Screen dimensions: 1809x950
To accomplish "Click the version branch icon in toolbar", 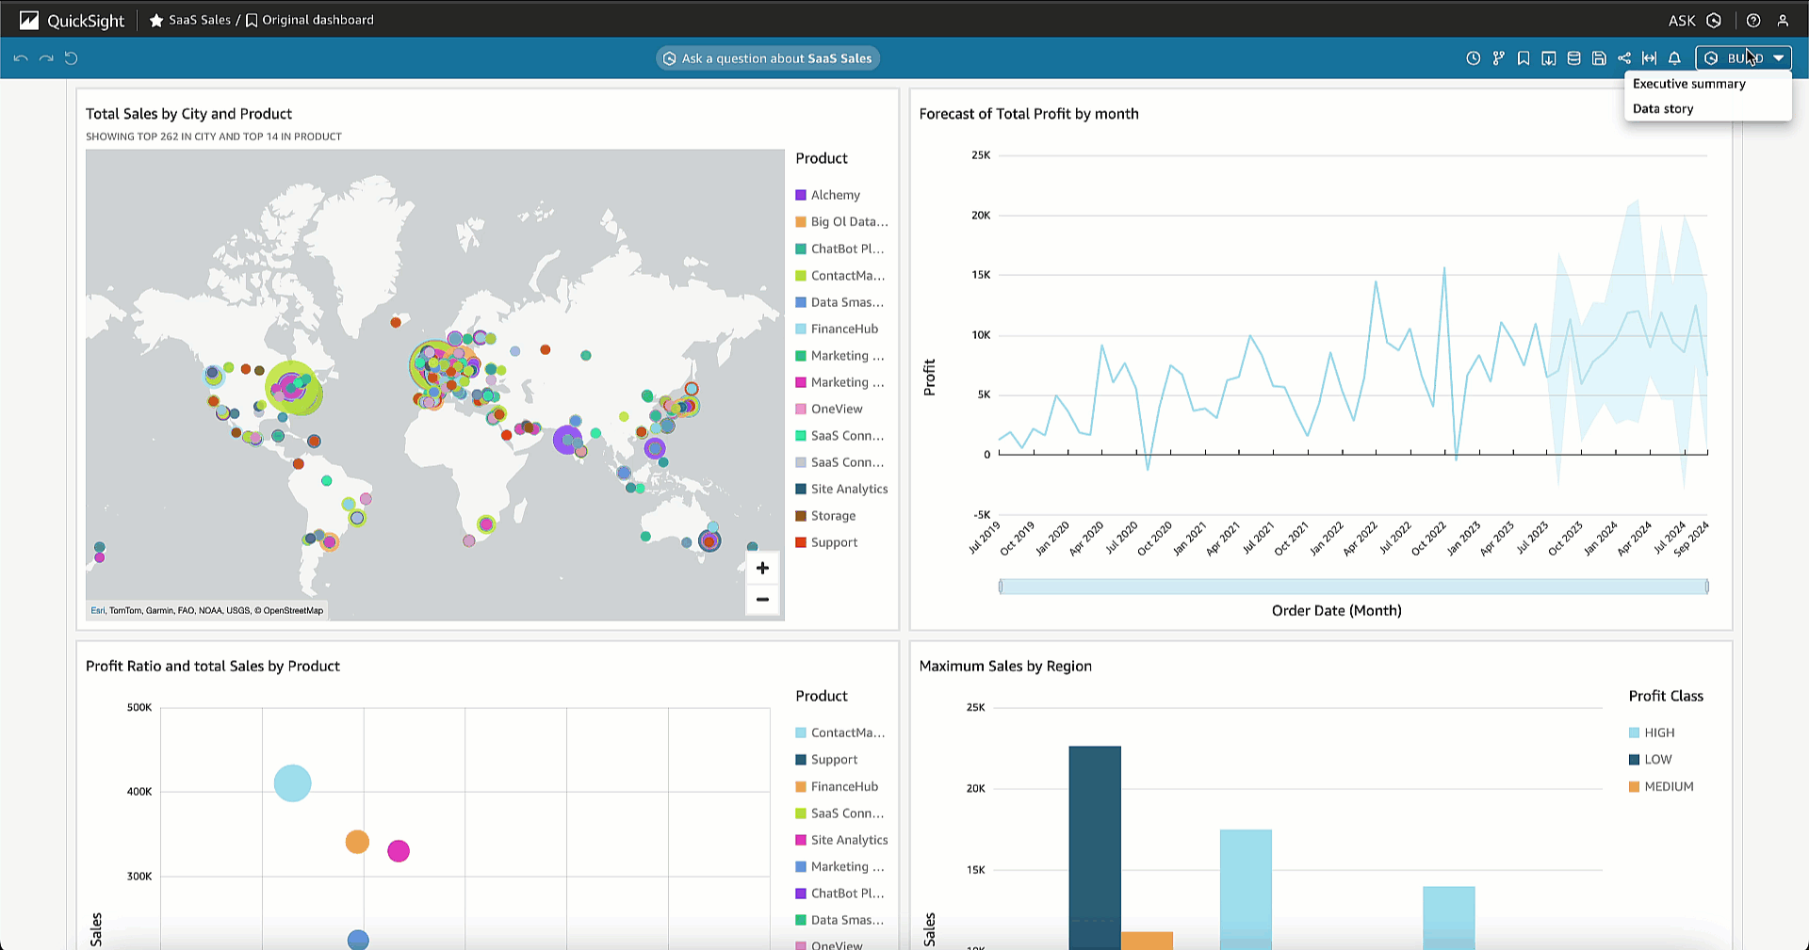I will 1498,58.
